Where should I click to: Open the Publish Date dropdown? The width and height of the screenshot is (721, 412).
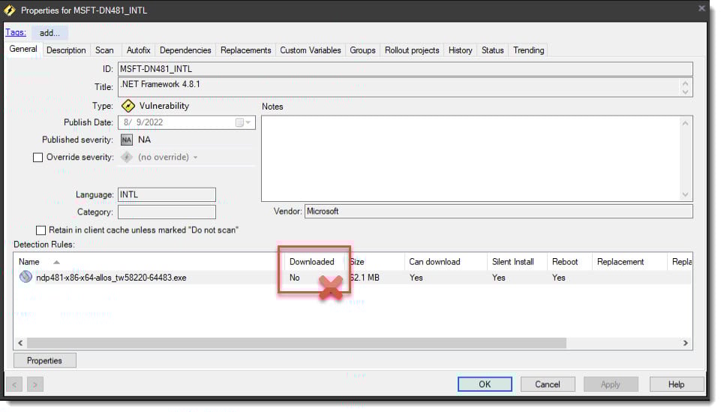[x=249, y=122]
